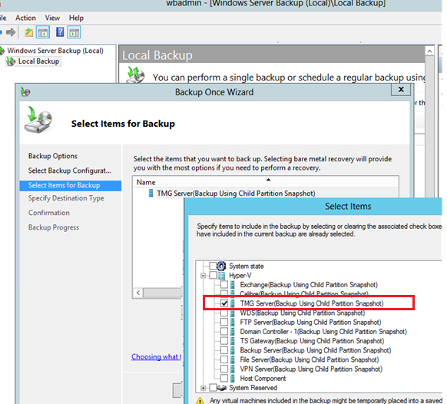Open the View menu
This screenshot has height=404, width=447.
52,18
